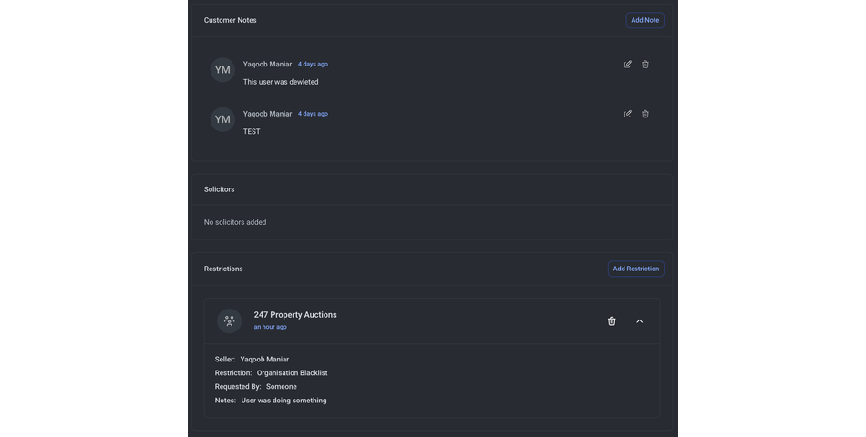The width and height of the screenshot is (866, 437).
Task: Edit the "This user was dewleted" note
Action: 627,65
